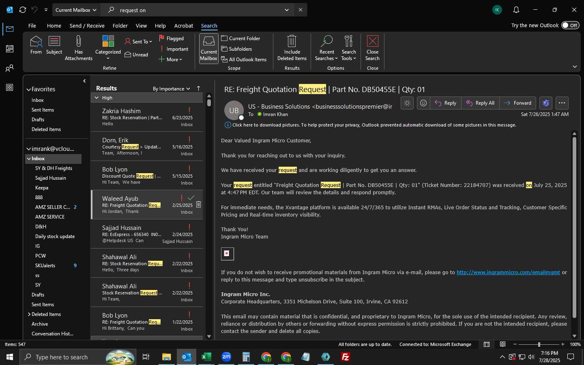Filter results by Important

(x=174, y=49)
